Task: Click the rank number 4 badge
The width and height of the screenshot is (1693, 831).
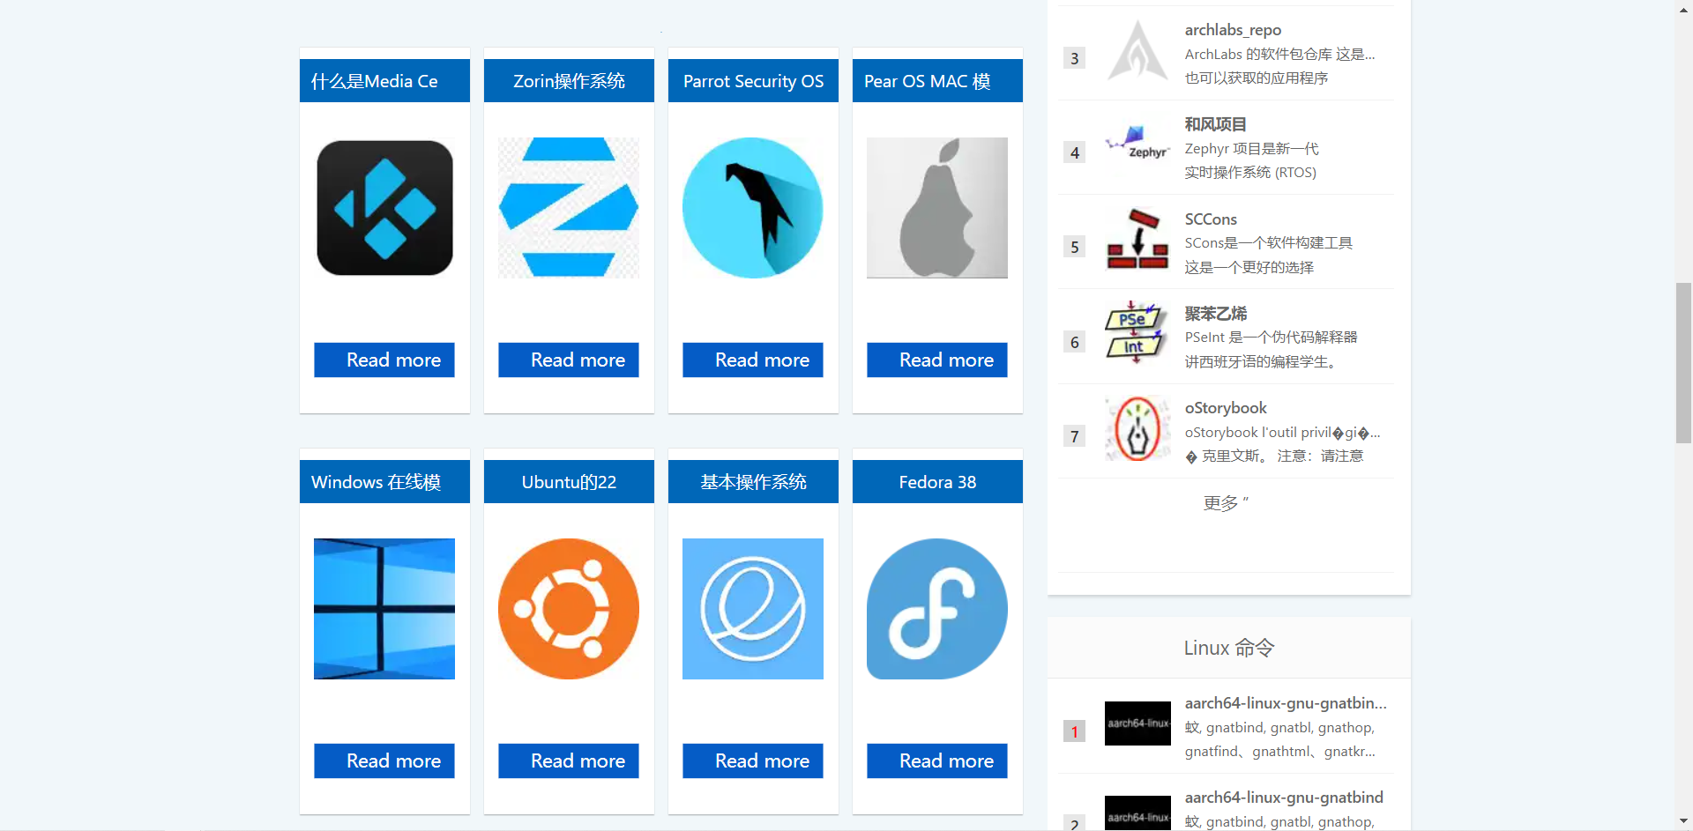Action: pos(1074,152)
